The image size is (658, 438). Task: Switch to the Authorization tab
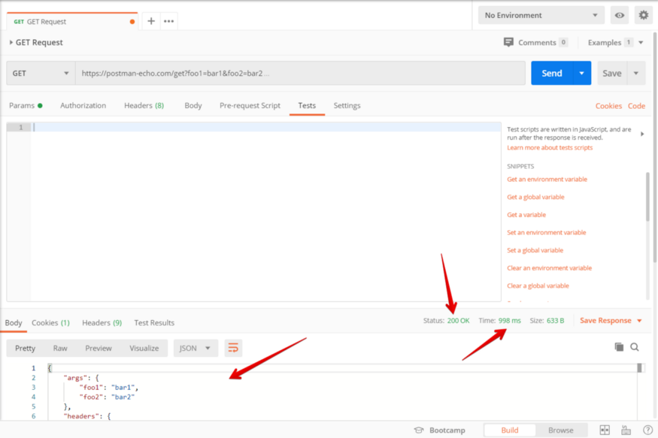point(83,106)
